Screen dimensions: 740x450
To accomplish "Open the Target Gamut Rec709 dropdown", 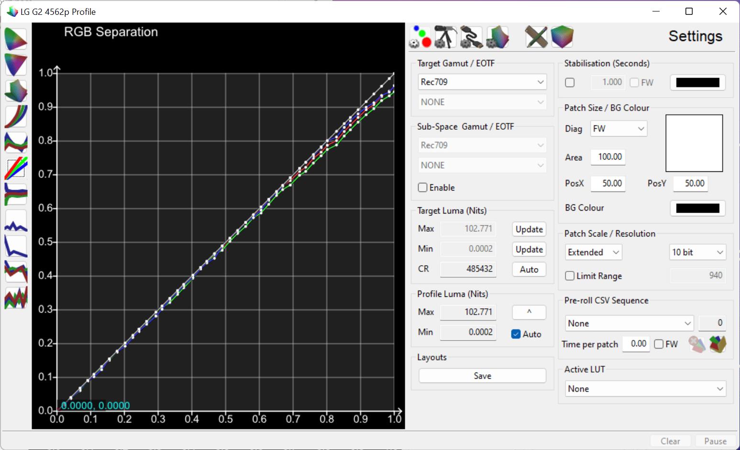I will tap(482, 82).
